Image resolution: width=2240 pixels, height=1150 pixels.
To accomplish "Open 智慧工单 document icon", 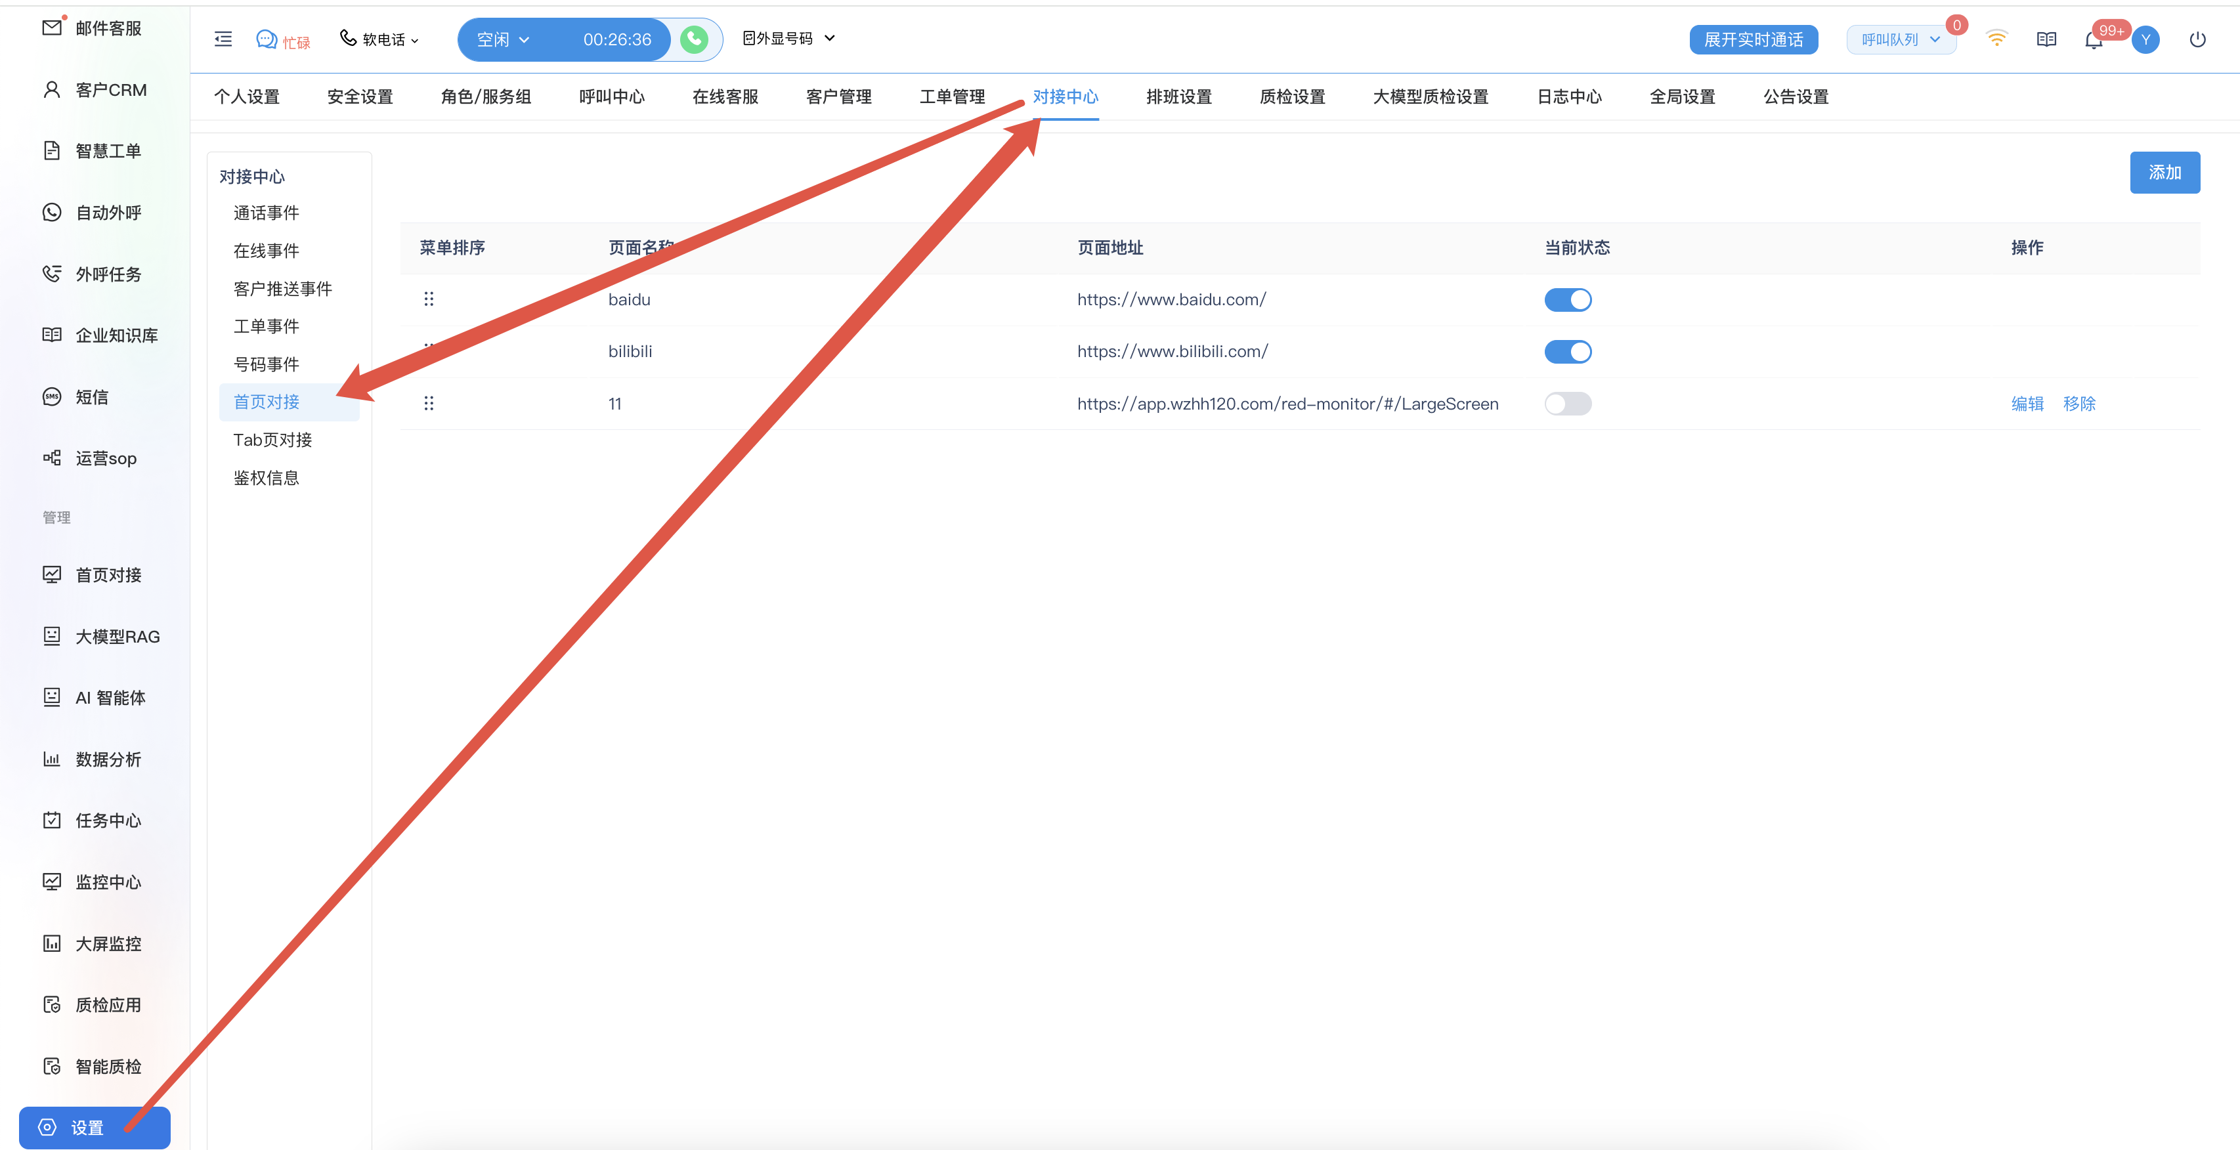I will tap(52, 150).
